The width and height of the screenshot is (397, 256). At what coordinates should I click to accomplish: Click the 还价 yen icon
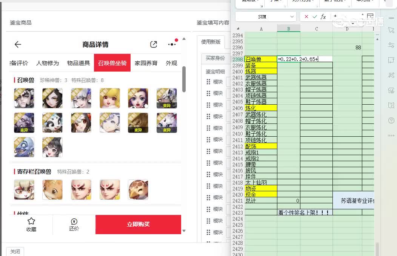coord(74,221)
